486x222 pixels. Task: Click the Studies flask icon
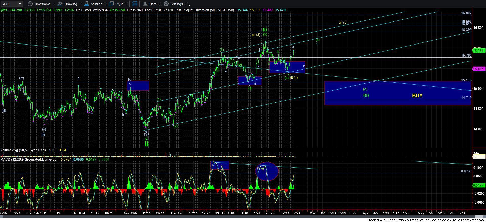point(87,4)
